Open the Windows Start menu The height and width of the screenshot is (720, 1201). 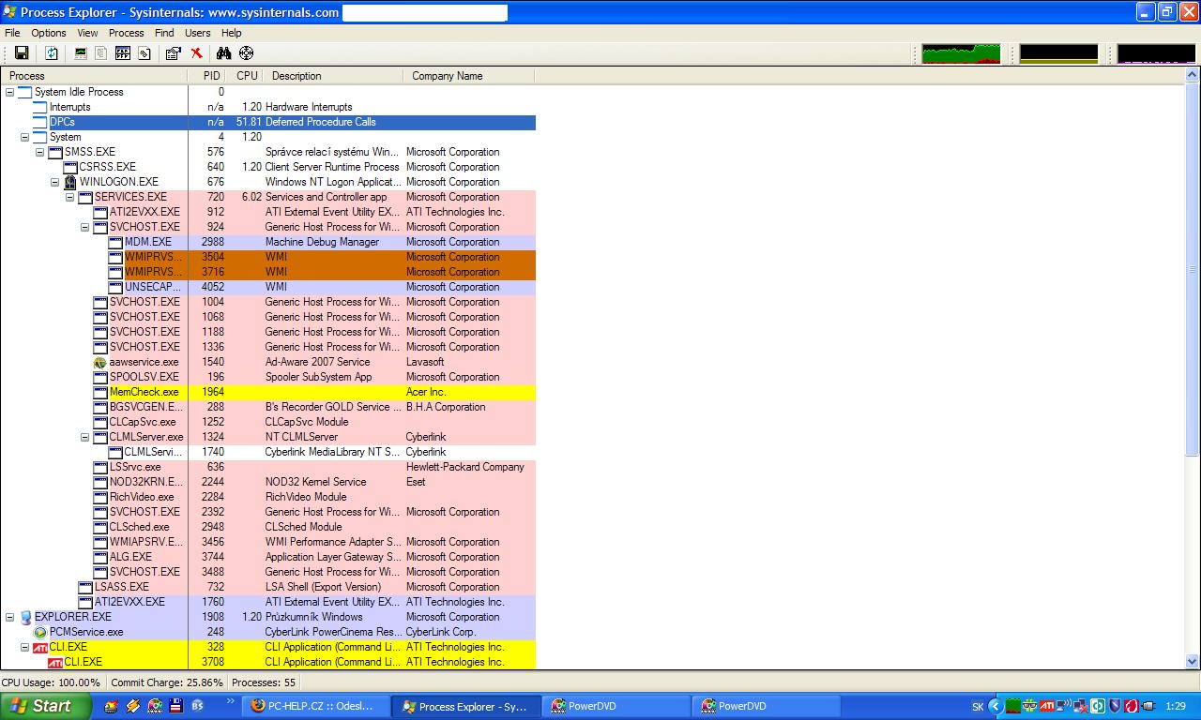[46, 706]
